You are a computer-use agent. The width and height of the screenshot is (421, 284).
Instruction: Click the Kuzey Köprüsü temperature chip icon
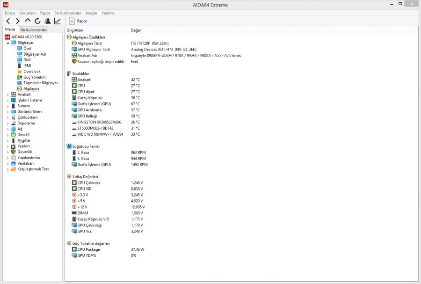coord(74,98)
